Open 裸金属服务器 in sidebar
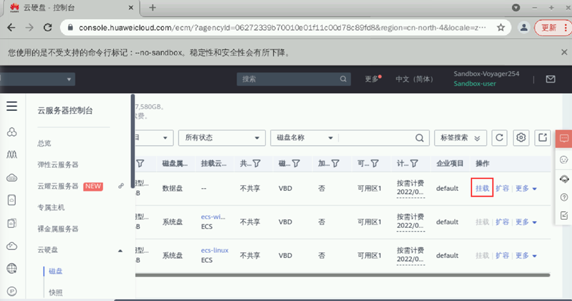 click(58, 229)
